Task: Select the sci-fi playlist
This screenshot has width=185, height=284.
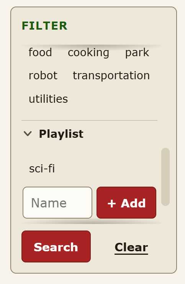Action: click(42, 169)
